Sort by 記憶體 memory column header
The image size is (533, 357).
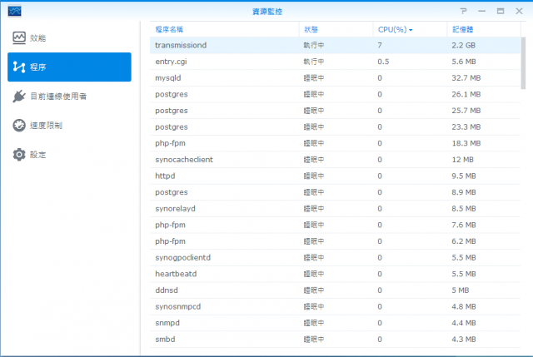(484, 30)
